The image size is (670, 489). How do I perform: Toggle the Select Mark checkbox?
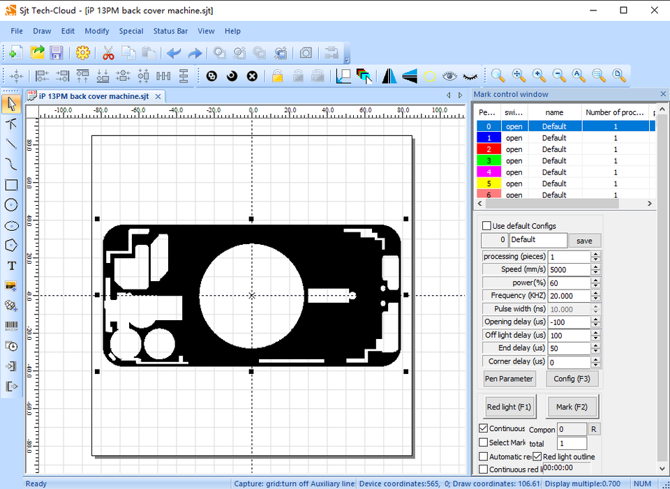pyautogui.click(x=484, y=442)
